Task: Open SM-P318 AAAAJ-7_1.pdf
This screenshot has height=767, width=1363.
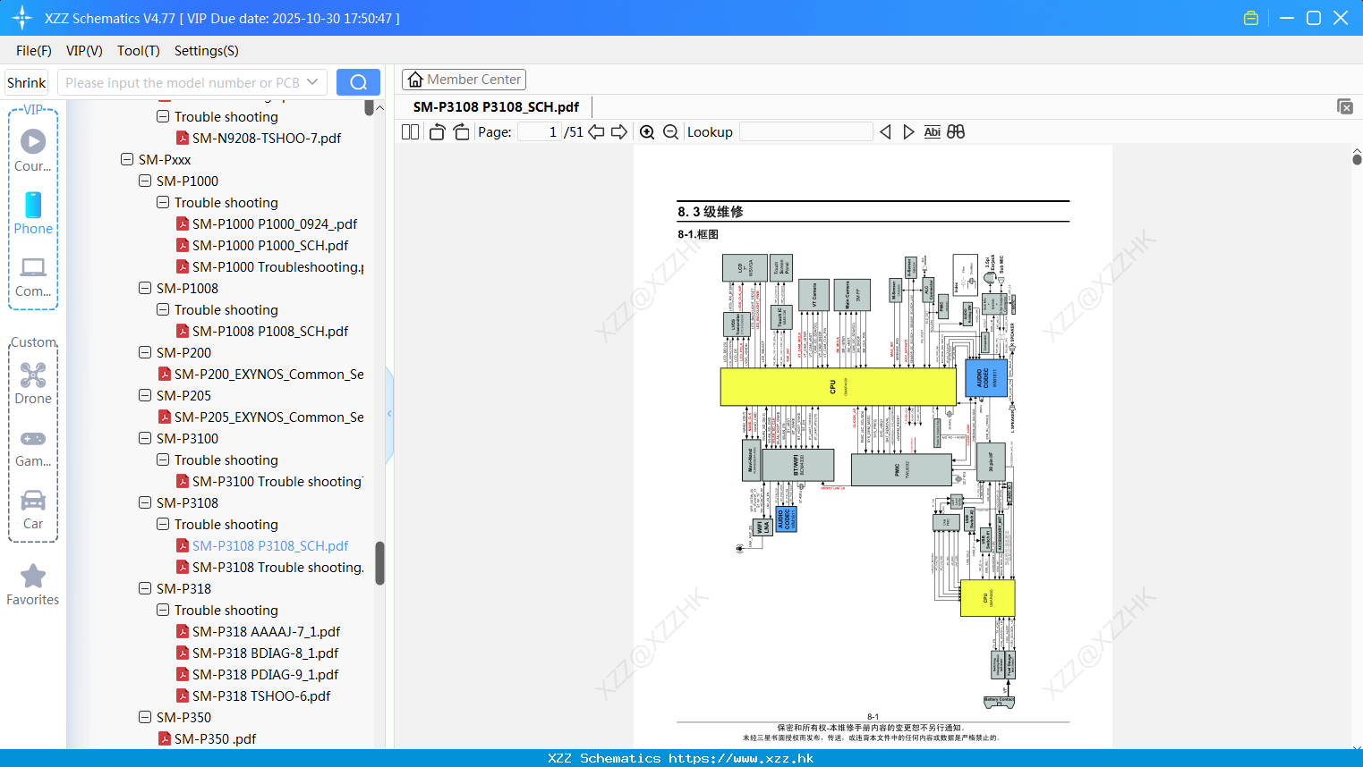Action: (x=266, y=631)
